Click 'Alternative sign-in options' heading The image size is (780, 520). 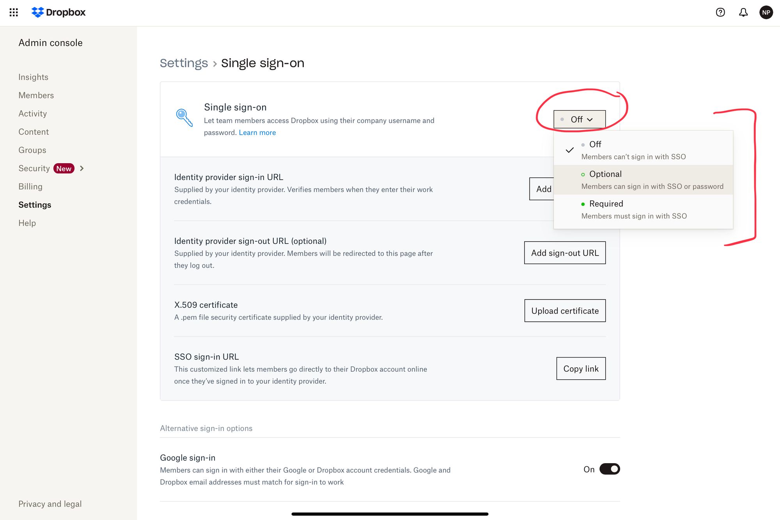tap(206, 428)
